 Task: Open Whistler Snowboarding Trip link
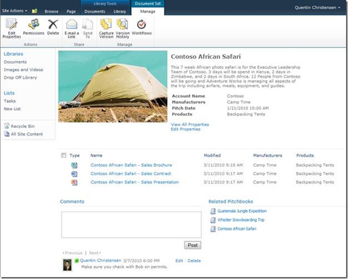(x=241, y=220)
